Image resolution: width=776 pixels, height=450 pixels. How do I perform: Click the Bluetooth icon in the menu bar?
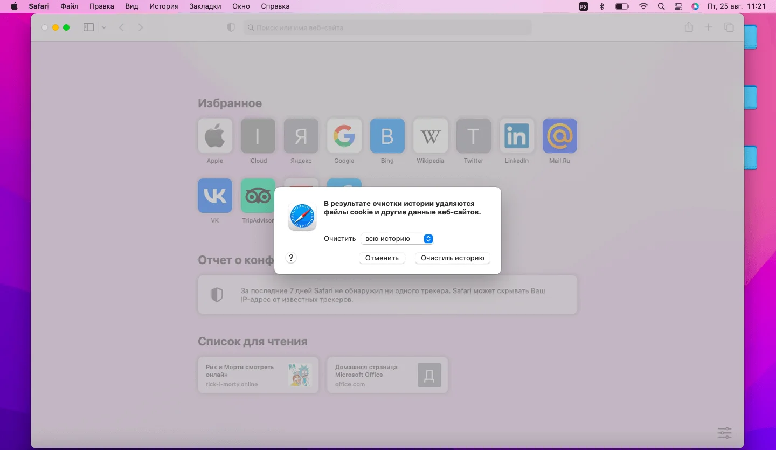click(x=602, y=6)
